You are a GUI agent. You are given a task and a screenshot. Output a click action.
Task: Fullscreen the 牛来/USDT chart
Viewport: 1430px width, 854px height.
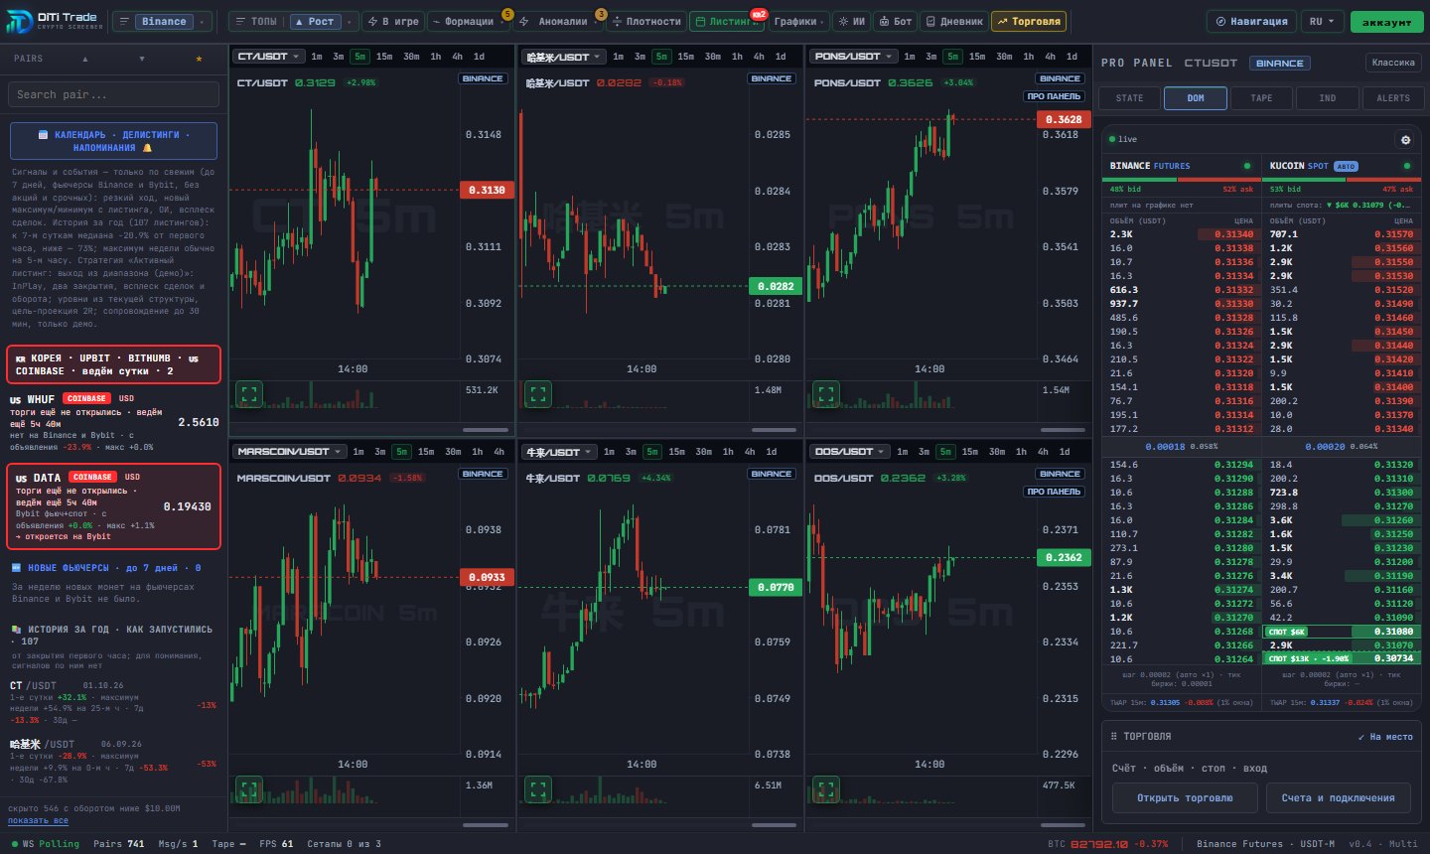538,790
